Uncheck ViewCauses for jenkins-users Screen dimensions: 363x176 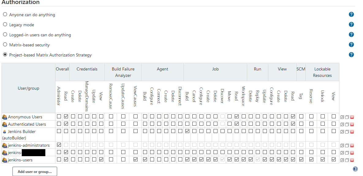(135, 160)
